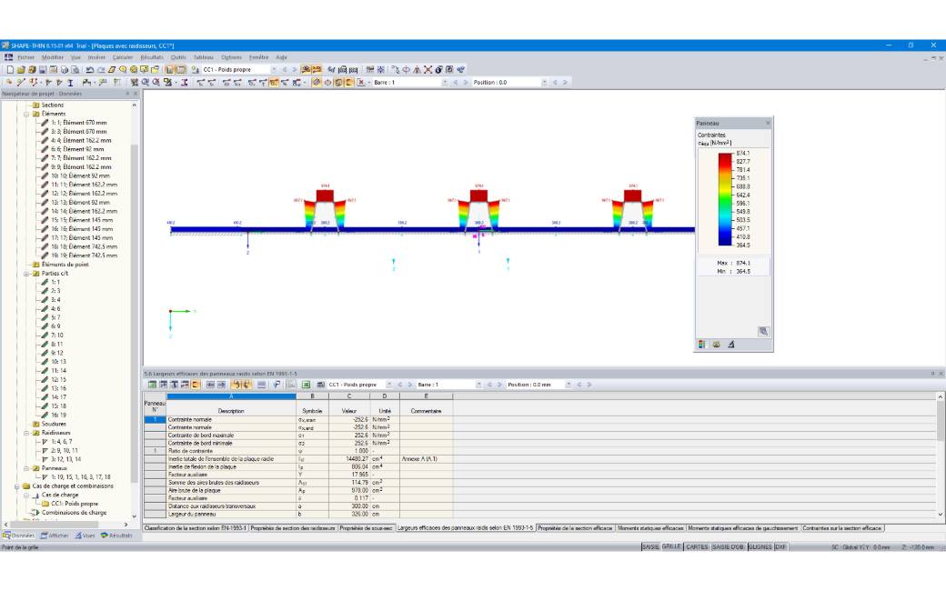Click the Résultats navigator tab
946x591 pixels.
click(116, 536)
